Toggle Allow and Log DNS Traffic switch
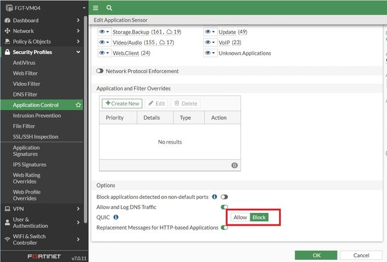 [224, 207]
